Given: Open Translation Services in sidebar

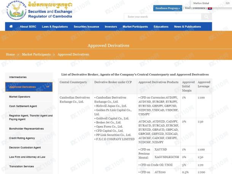Looking at the screenshot, I should [x=29, y=166].
